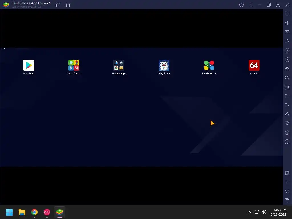This screenshot has height=219, width=292.
Task: Click the trim memory sidebar icon
Action: 287,69
